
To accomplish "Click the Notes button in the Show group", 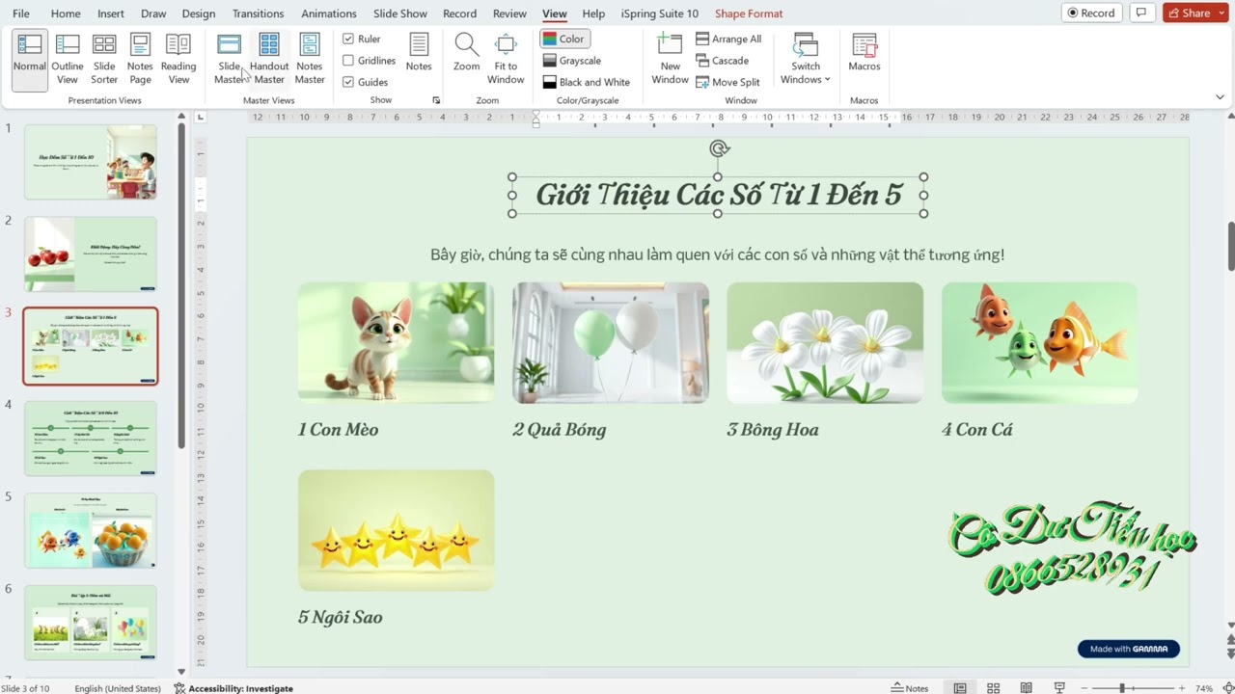I will pyautogui.click(x=419, y=53).
